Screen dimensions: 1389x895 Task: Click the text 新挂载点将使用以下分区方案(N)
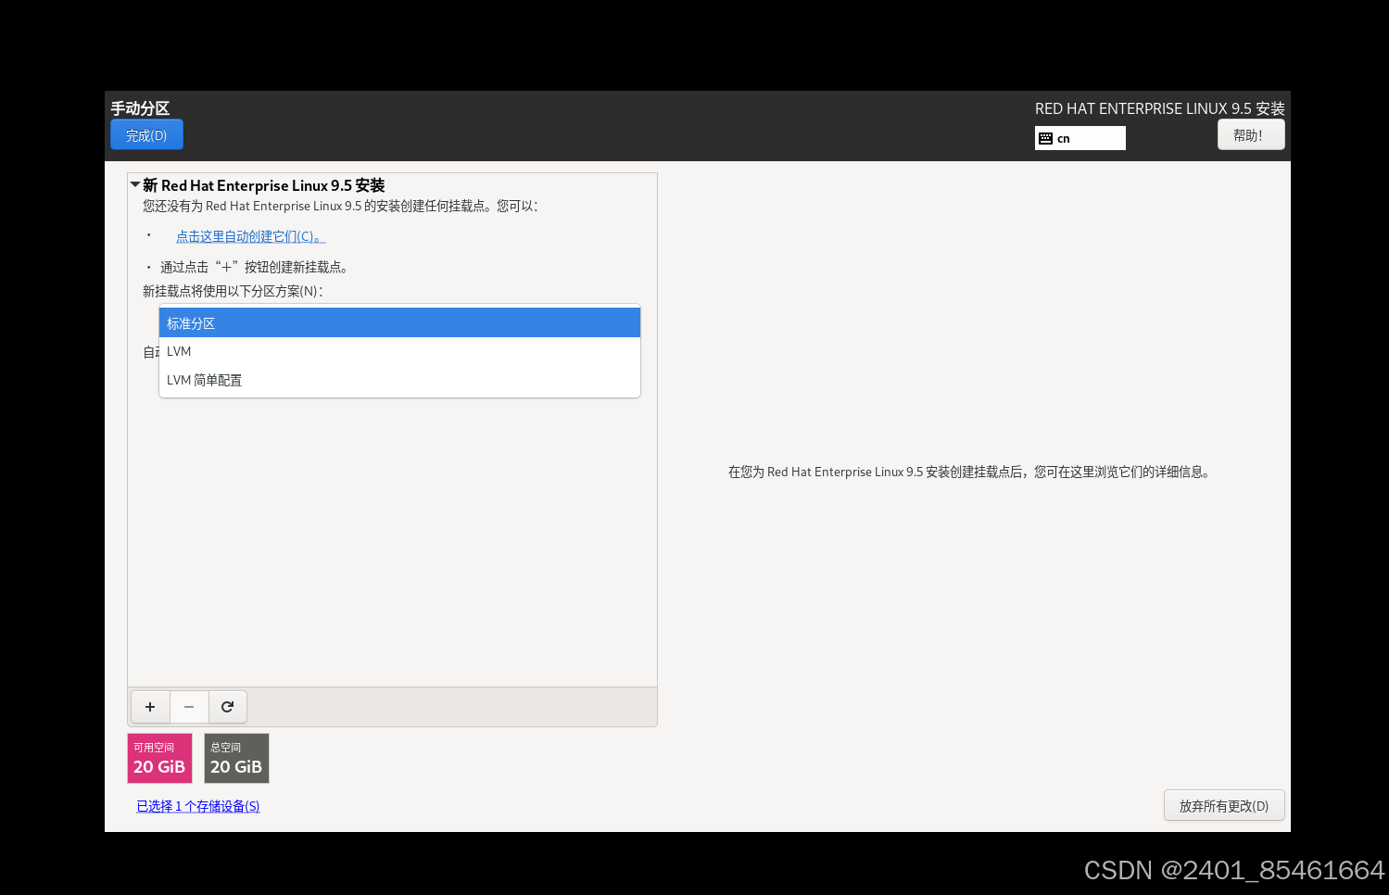pos(233,291)
